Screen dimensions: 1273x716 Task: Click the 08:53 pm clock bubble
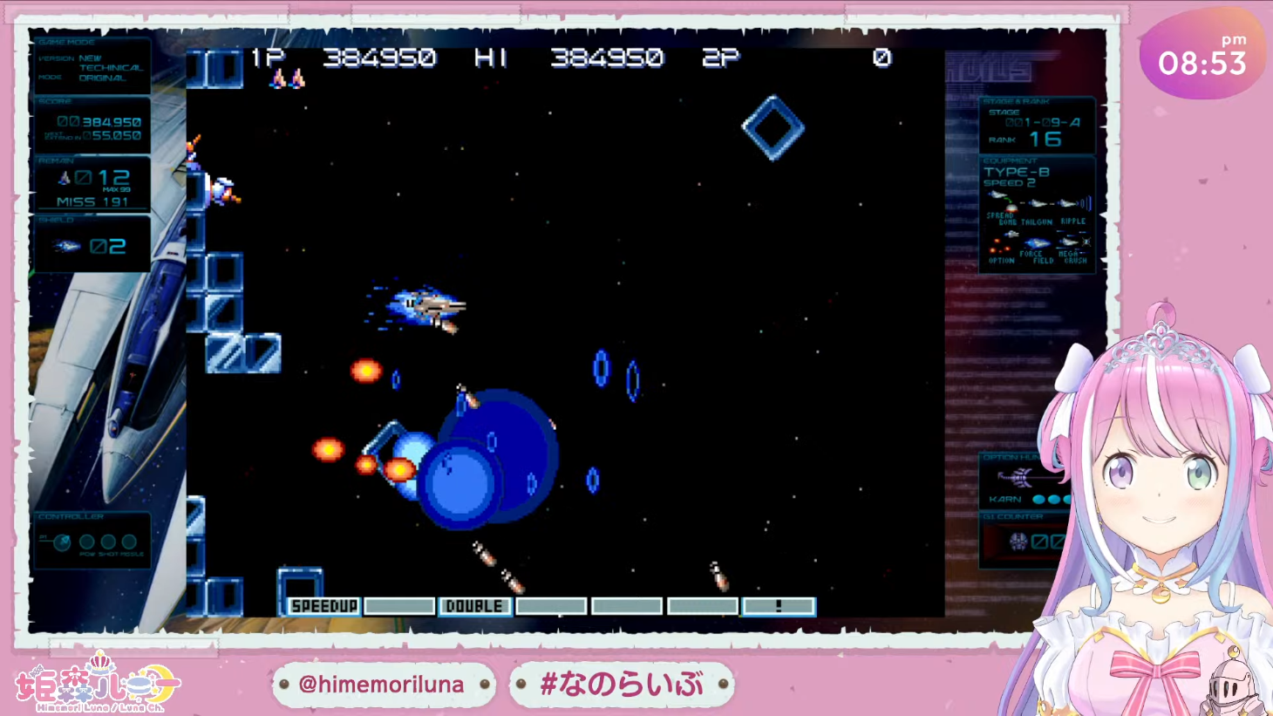(1202, 57)
